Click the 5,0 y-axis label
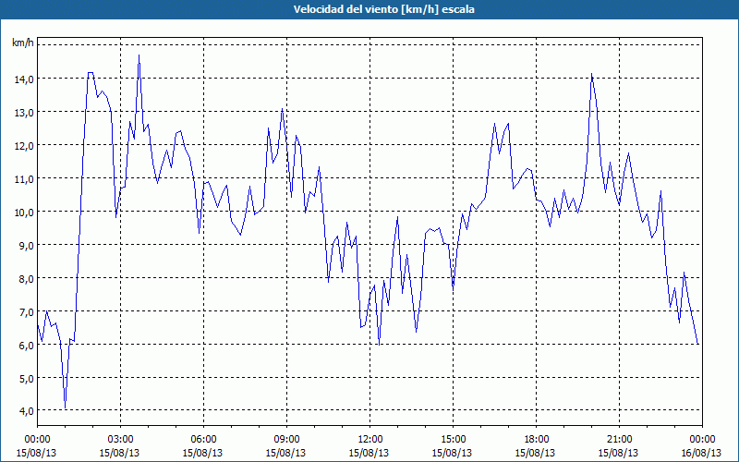The image size is (739, 462). click(26, 379)
